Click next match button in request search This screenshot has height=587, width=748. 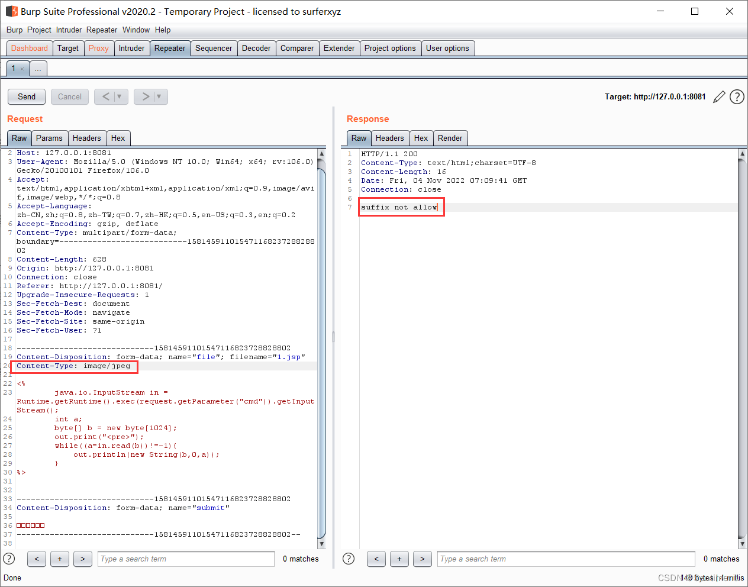pyautogui.click(x=83, y=559)
